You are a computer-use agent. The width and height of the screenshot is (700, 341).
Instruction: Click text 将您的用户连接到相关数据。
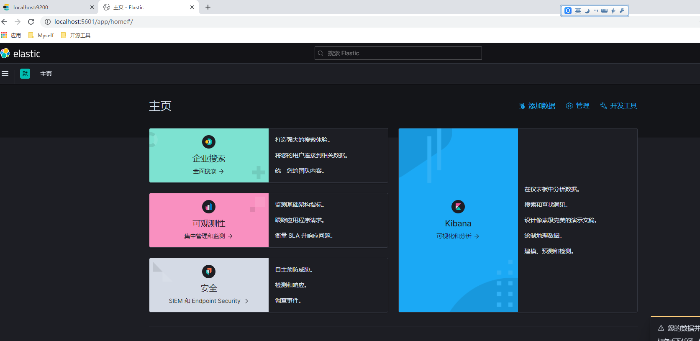point(311,155)
